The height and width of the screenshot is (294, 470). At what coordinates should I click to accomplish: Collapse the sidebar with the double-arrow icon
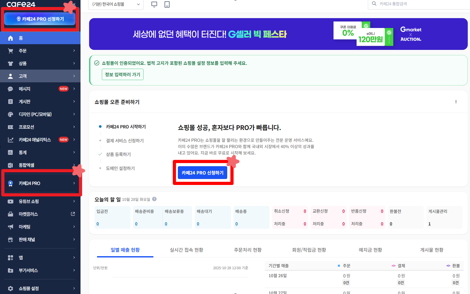(74, 4)
